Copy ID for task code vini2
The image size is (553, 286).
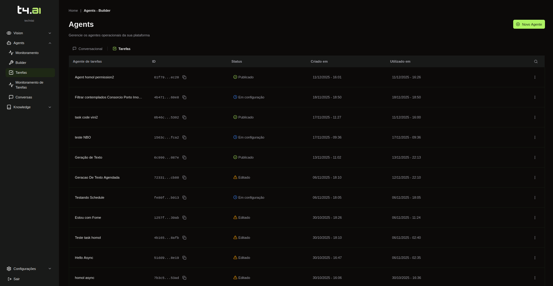pyautogui.click(x=184, y=117)
